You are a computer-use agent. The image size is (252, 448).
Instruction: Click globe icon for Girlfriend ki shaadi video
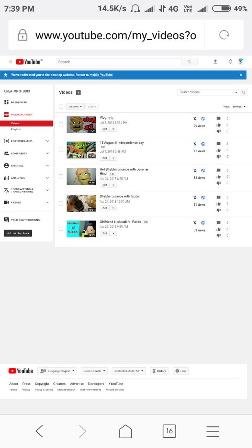(x=203, y=223)
